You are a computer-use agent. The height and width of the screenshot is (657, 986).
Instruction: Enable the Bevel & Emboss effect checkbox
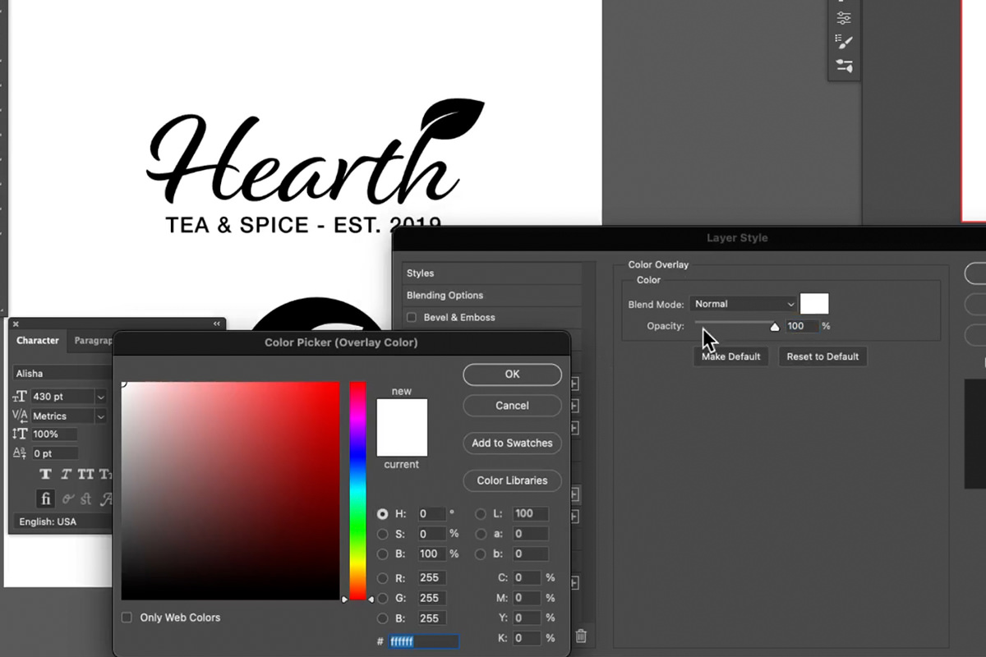411,318
